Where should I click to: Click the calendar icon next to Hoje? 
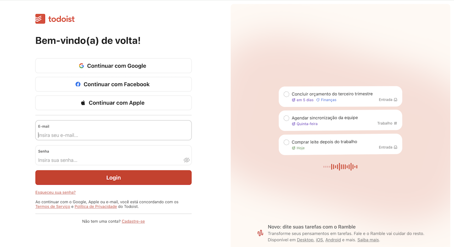293,148
